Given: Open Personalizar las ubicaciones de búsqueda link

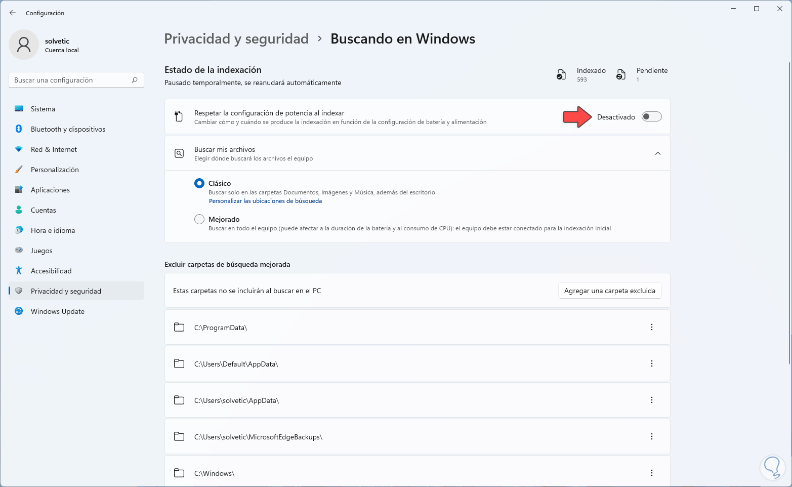Looking at the screenshot, I should coord(265,201).
